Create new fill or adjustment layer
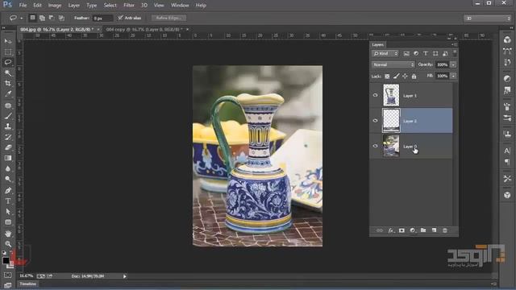 tap(413, 230)
